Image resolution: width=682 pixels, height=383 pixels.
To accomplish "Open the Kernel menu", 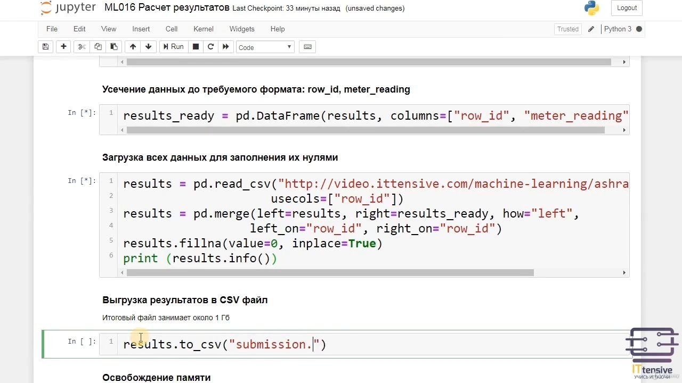I will 204,29.
